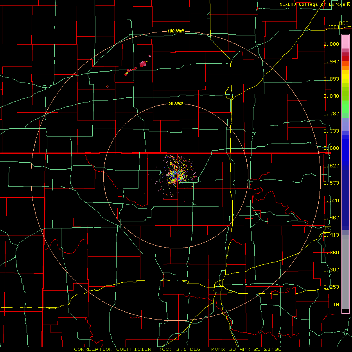352x352 pixels.
Task: Click the 0.627 scale value
Action: (331, 166)
